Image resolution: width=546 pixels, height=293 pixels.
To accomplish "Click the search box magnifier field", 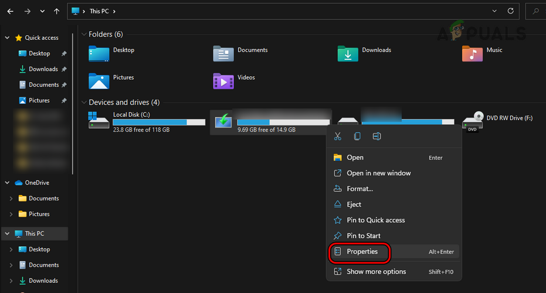I will click(x=536, y=11).
